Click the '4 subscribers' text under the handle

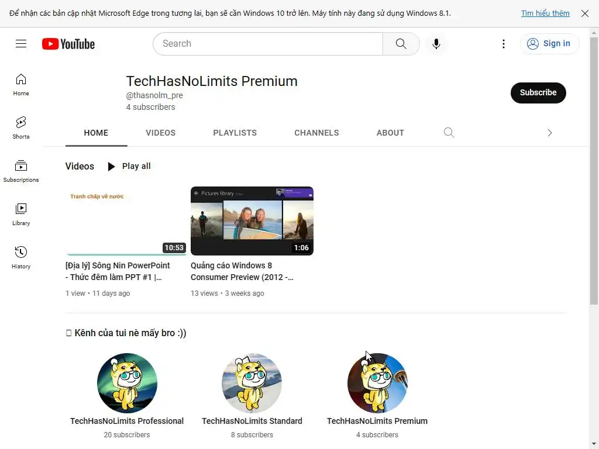pos(150,107)
